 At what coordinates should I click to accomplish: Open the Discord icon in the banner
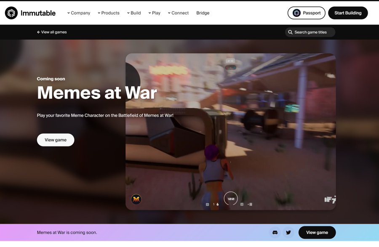(x=275, y=232)
